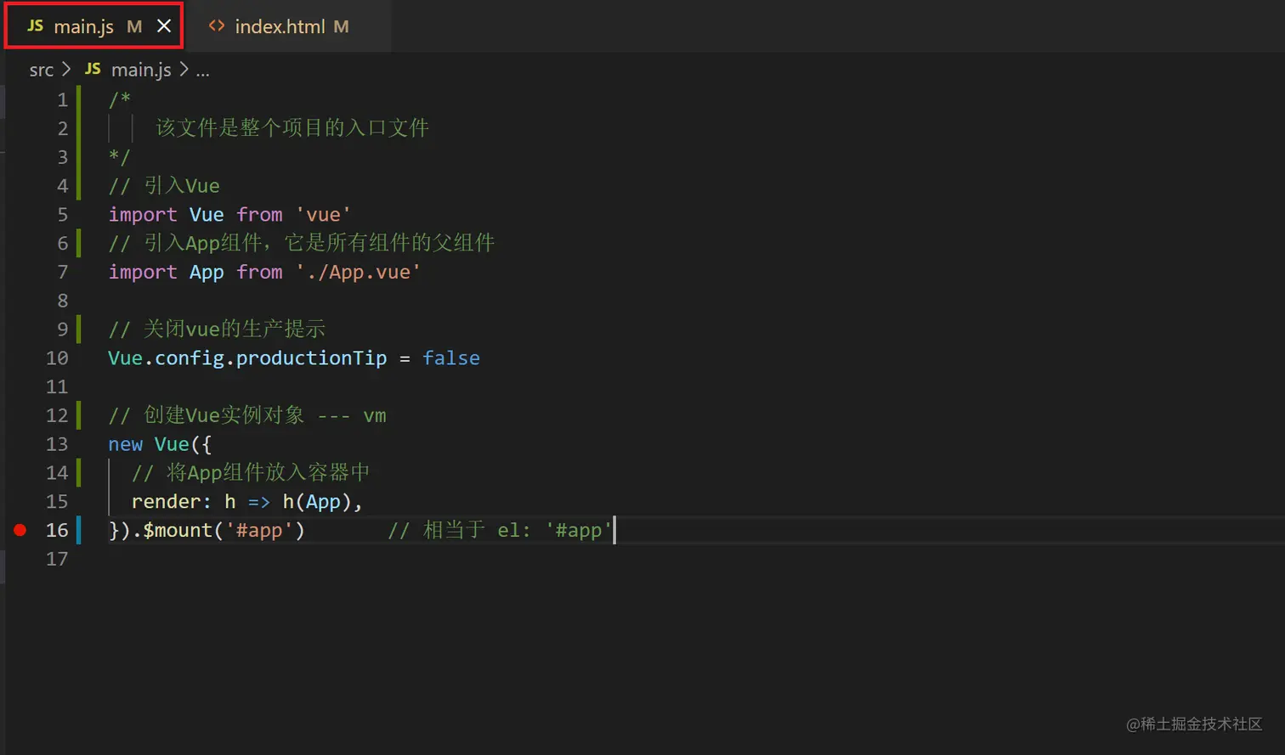Select the main.js tab
Viewport: 1285px width, 755px height.
pos(85,26)
